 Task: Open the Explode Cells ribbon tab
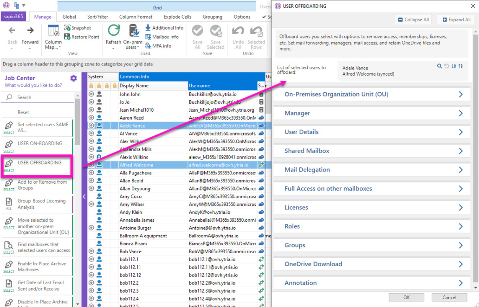177,17
